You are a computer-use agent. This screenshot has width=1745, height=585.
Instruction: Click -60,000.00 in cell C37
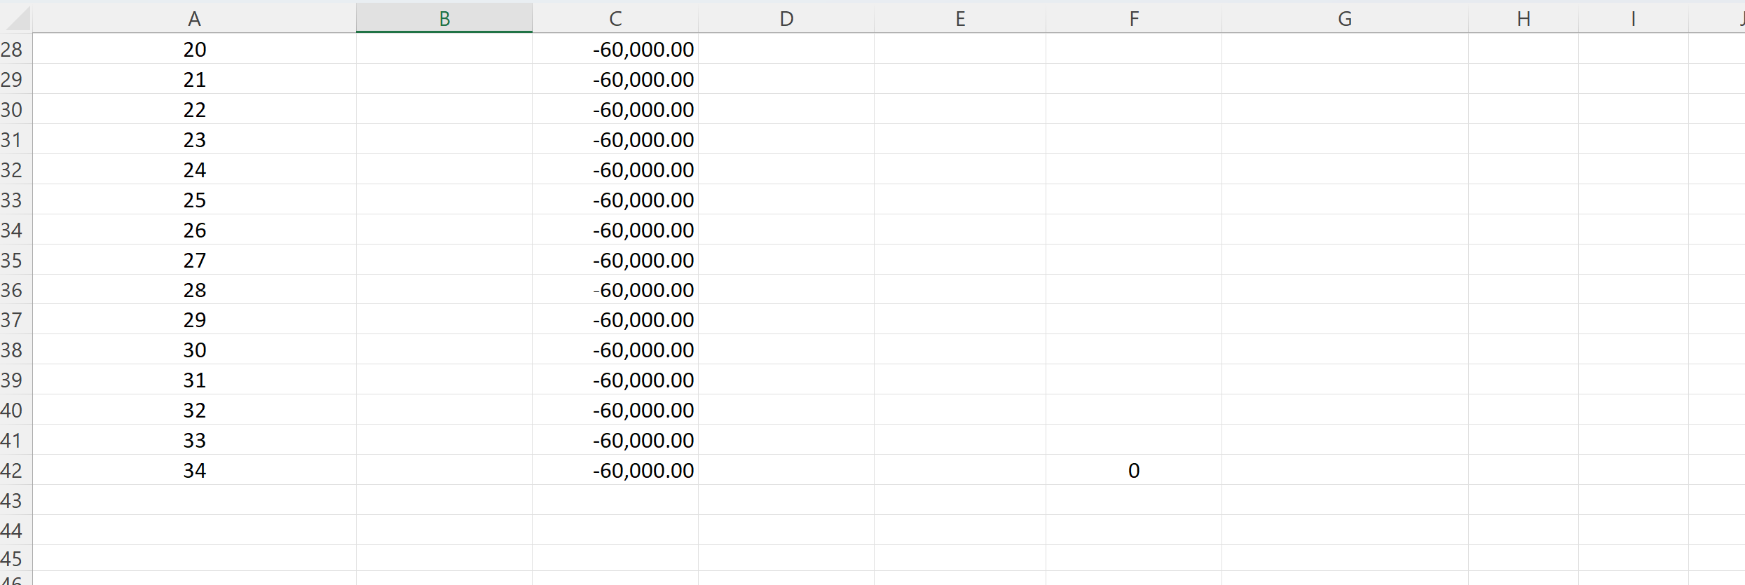click(615, 319)
